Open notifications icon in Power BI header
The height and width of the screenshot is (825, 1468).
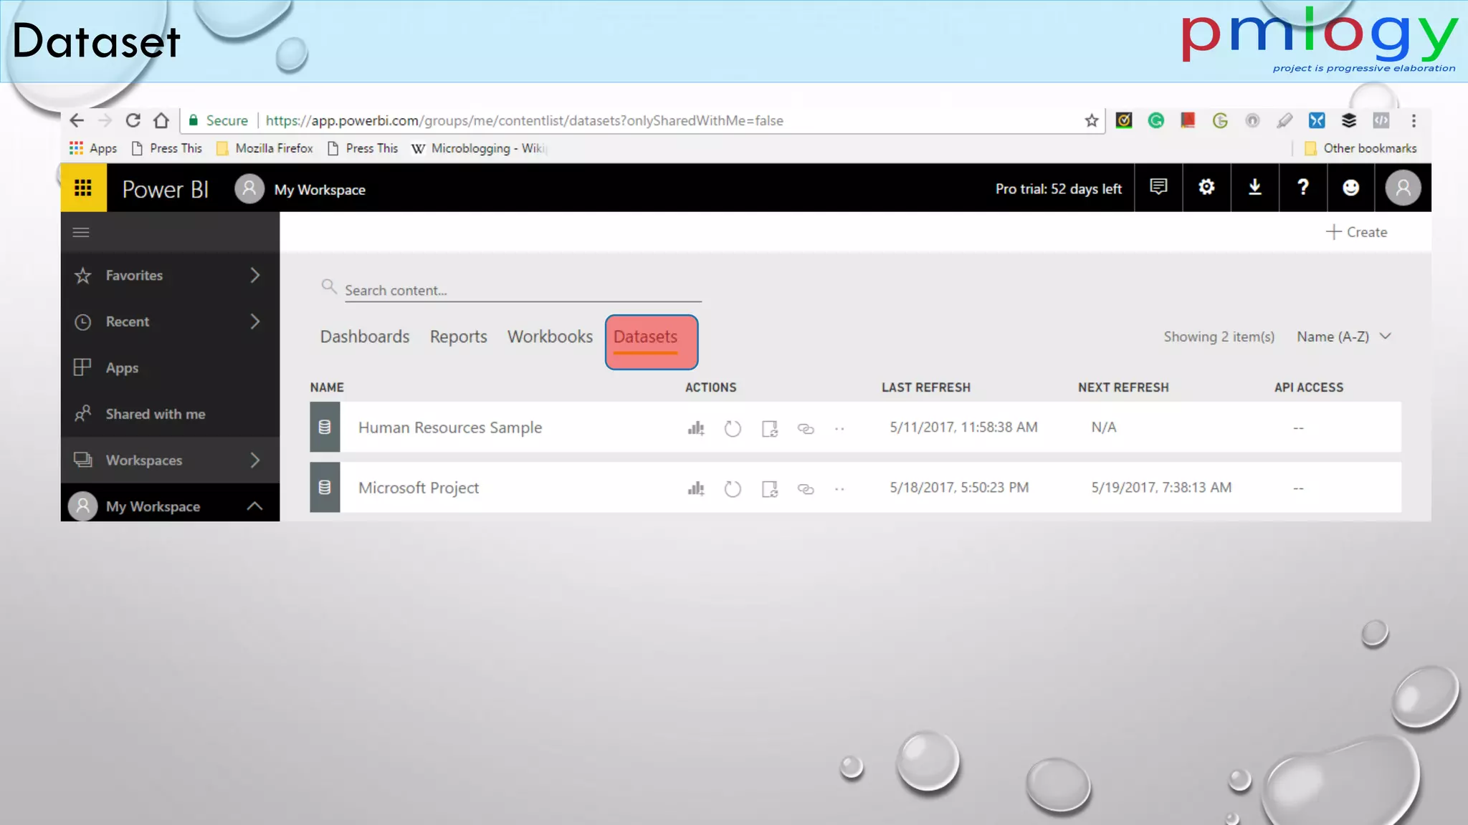click(1158, 188)
